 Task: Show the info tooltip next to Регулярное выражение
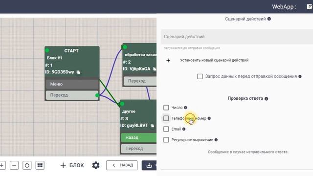point(216,140)
